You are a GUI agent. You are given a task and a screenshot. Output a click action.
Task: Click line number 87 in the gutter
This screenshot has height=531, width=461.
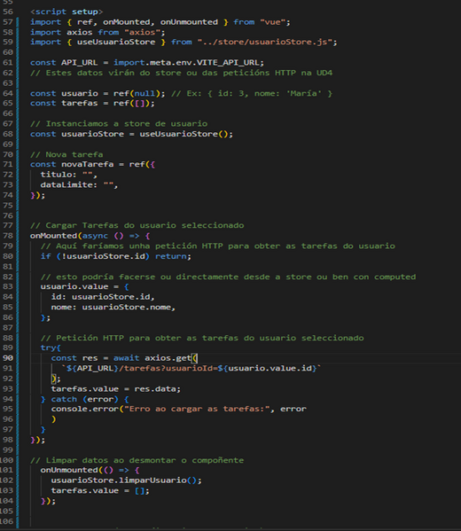click(x=8, y=328)
